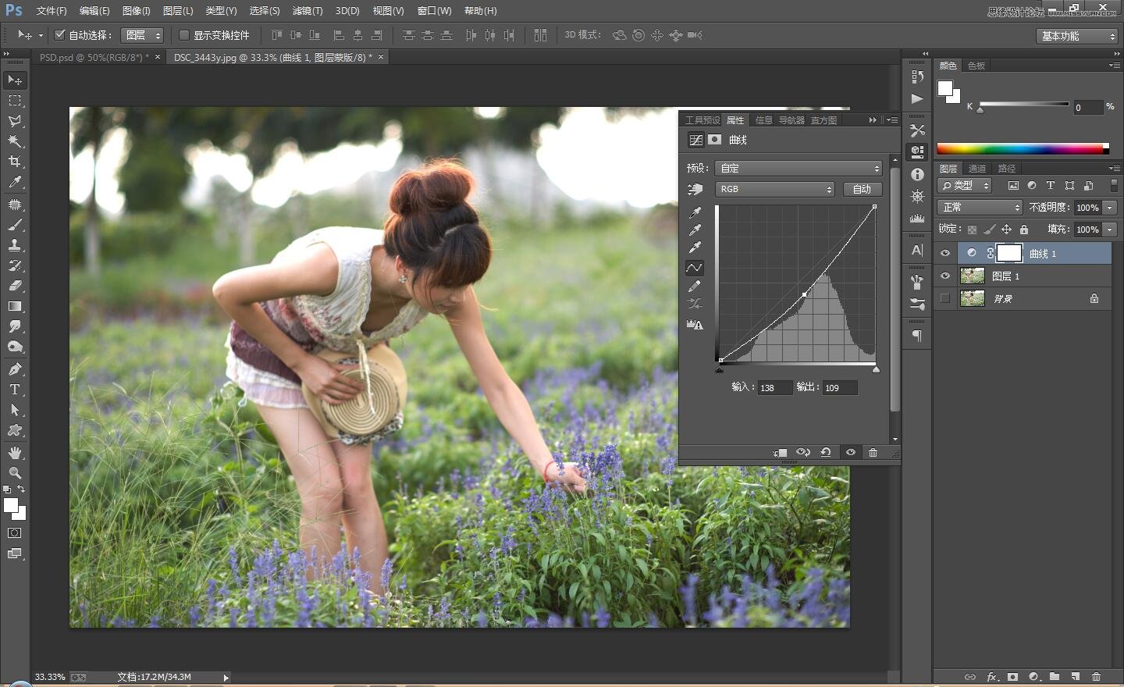Disable the 自动选择 checkbox

(x=60, y=34)
